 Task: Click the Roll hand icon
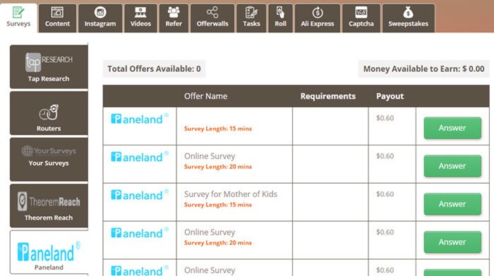point(280,13)
